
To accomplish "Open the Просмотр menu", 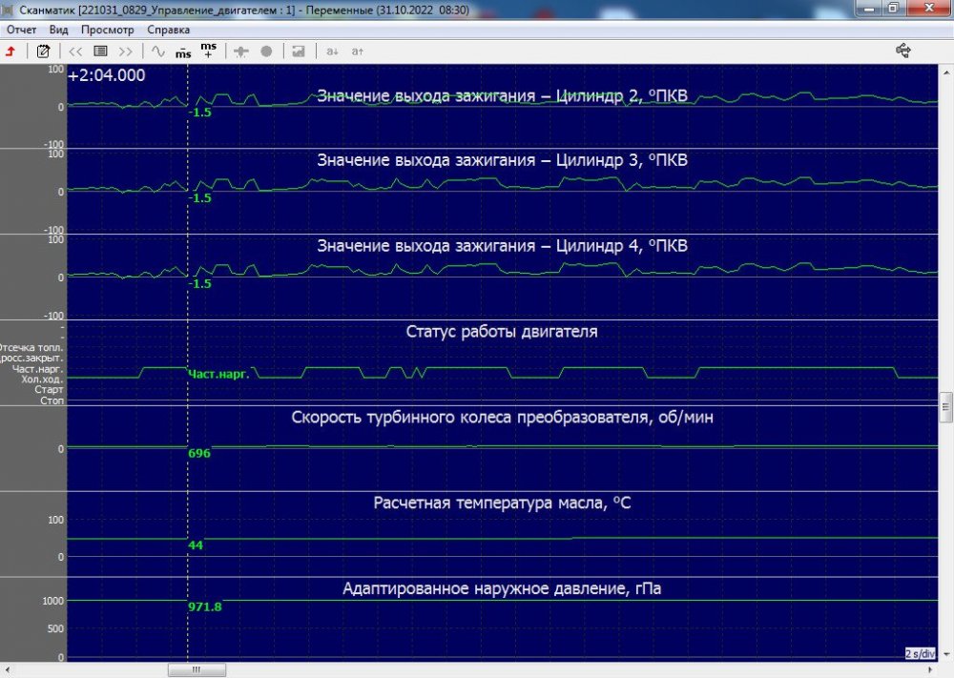I will (x=107, y=30).
